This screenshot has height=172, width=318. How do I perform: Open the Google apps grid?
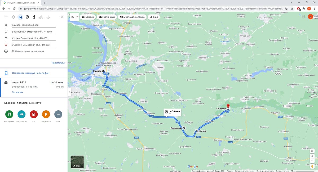point(303,17)
